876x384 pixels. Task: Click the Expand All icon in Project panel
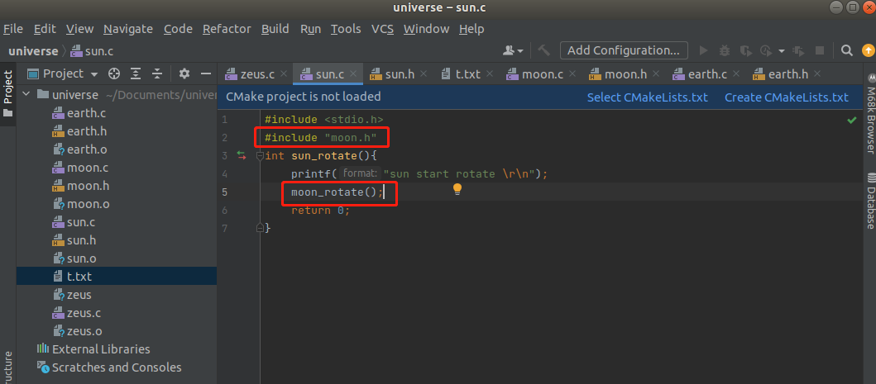[x=136, y=73]
